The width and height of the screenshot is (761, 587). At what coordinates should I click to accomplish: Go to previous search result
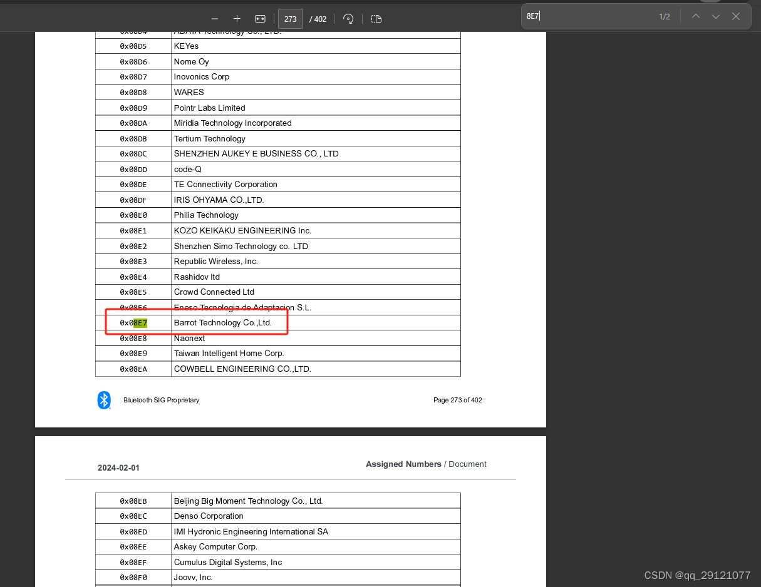click(x=696, y=16)
